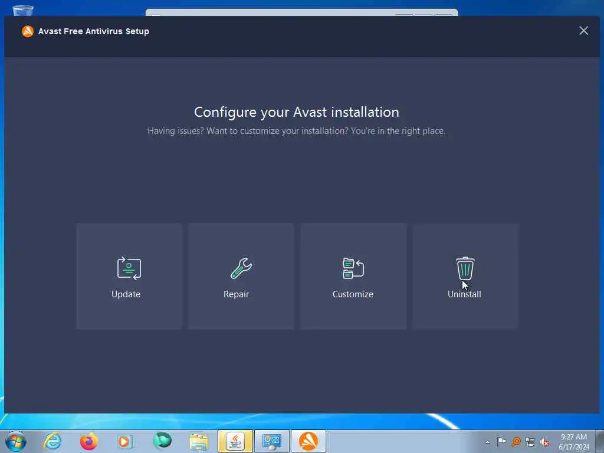The image size is (604, 453).
Task: Open Windows Media Player taskbar icon
Action: (125, 441)
